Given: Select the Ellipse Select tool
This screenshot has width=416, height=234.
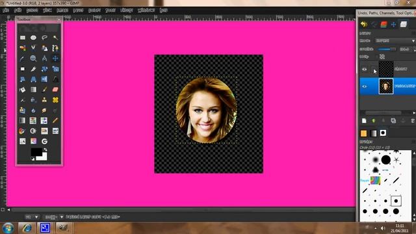Looking at the screenshot, I should (33, 38).
